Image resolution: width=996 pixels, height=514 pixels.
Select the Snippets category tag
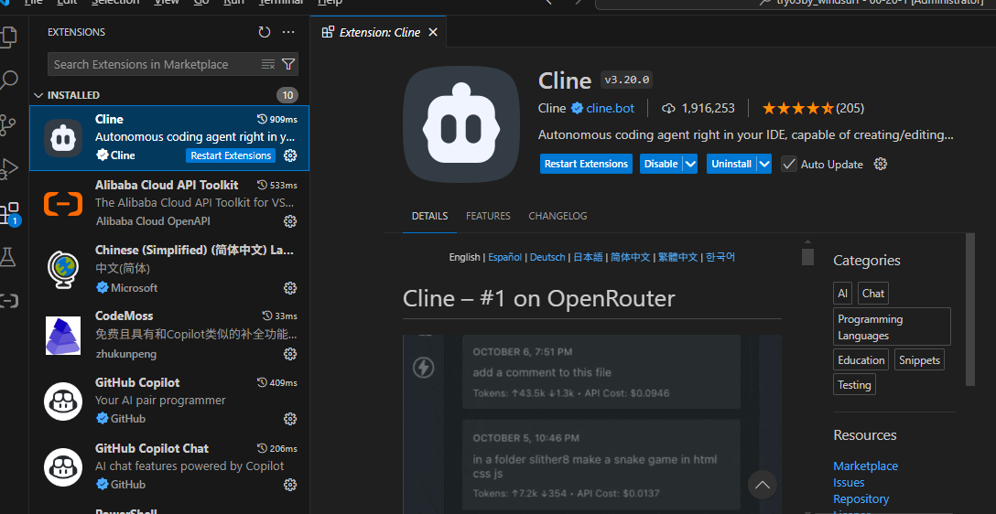(x=919, y=359)
